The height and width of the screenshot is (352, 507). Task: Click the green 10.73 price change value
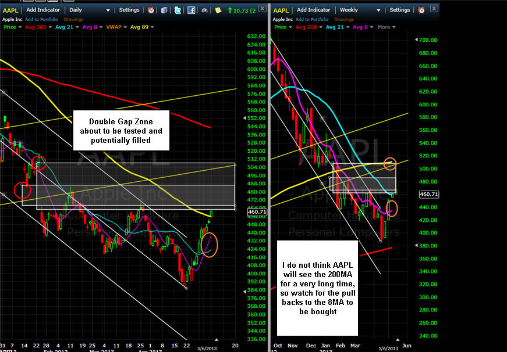[242, 10]
